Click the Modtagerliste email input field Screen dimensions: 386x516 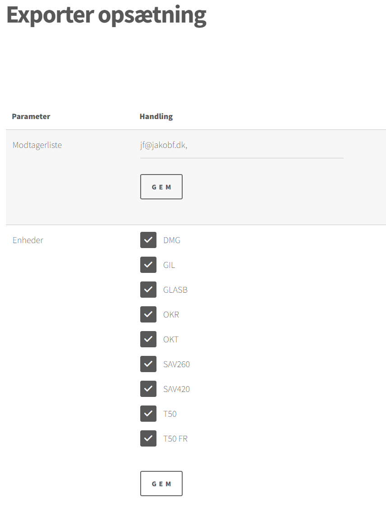(241, 146)
